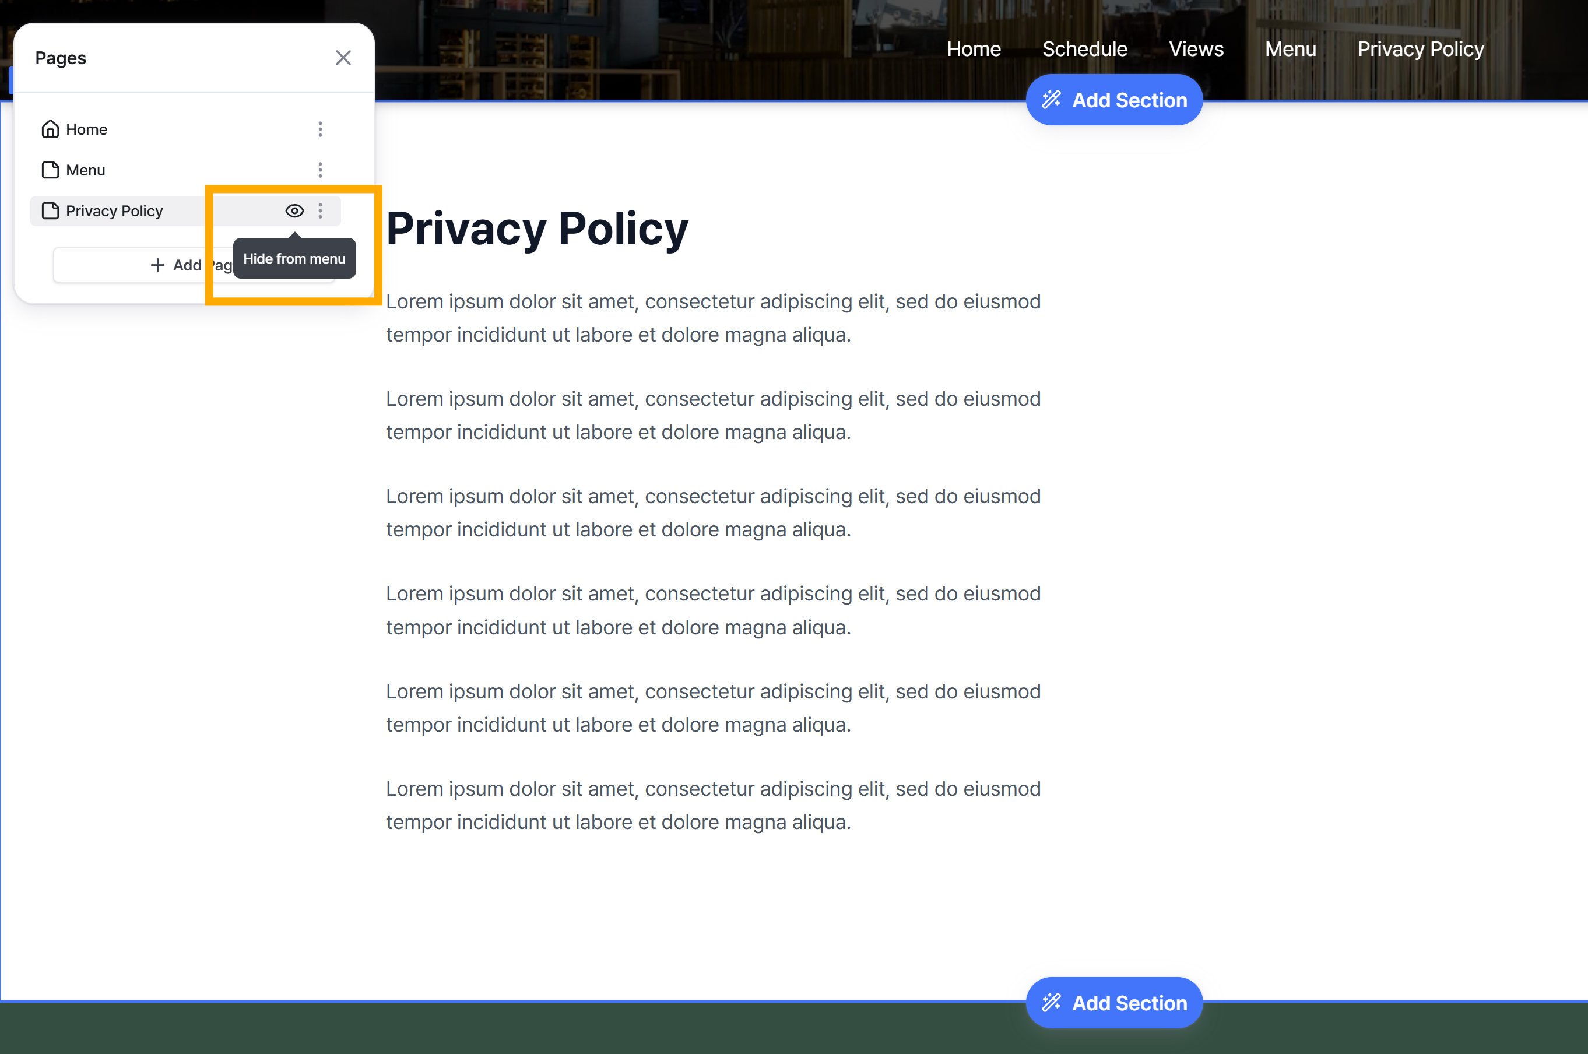Image resolution: width=1588 pixels, height=1054 pixels.
Task: Go to Schedule in site navigation
Action: pyautogui.click(x=1085, y=49)
